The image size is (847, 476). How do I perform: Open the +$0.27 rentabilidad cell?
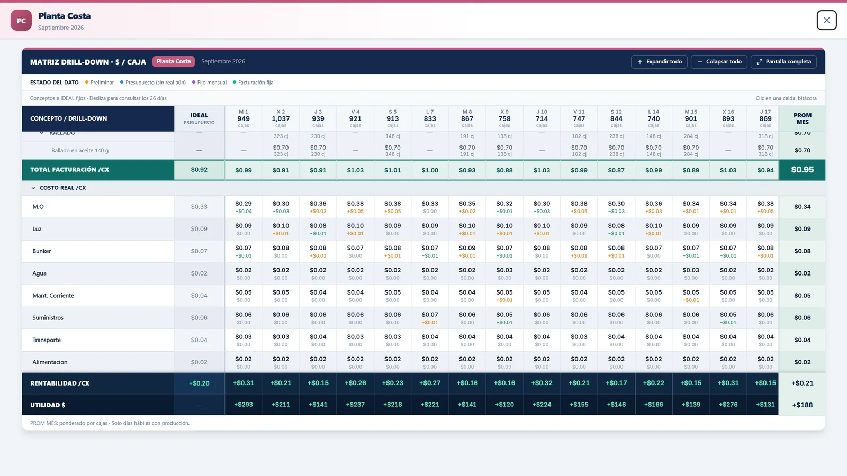coord(430,383)
